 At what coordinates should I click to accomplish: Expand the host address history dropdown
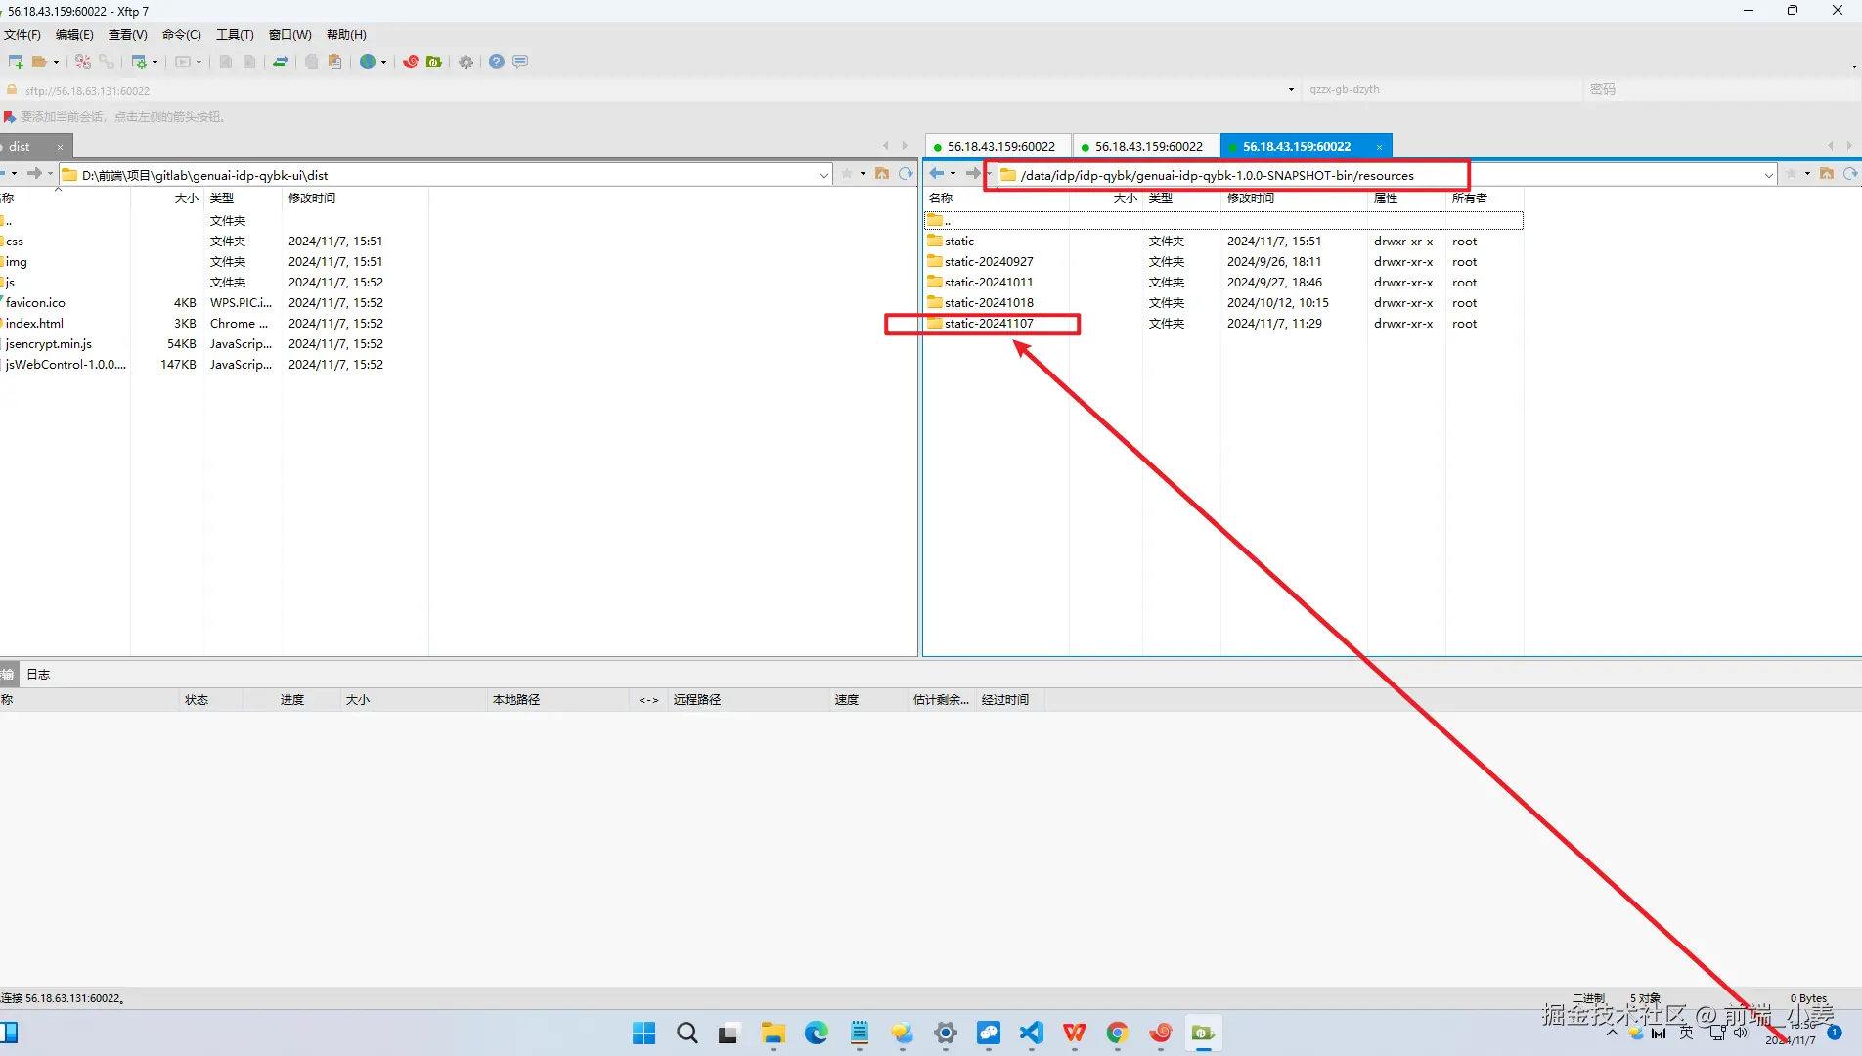1291,90
